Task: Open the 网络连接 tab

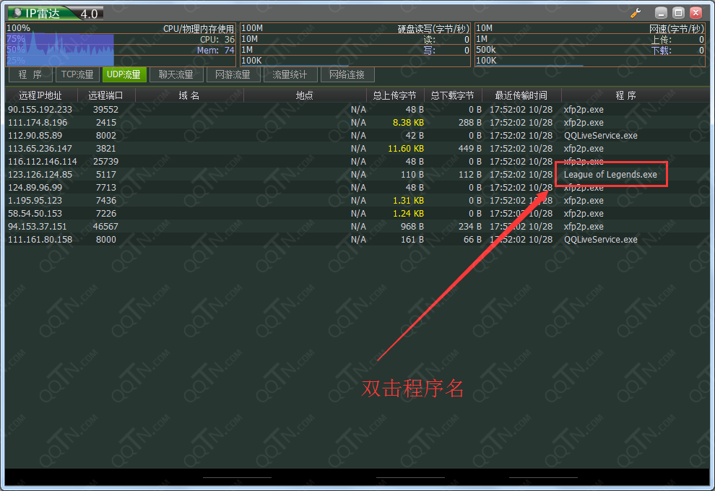Action: tap(347, 75)
